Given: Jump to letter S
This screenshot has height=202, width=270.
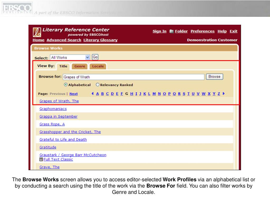Looking at the screenshot, I should [184, 94].
